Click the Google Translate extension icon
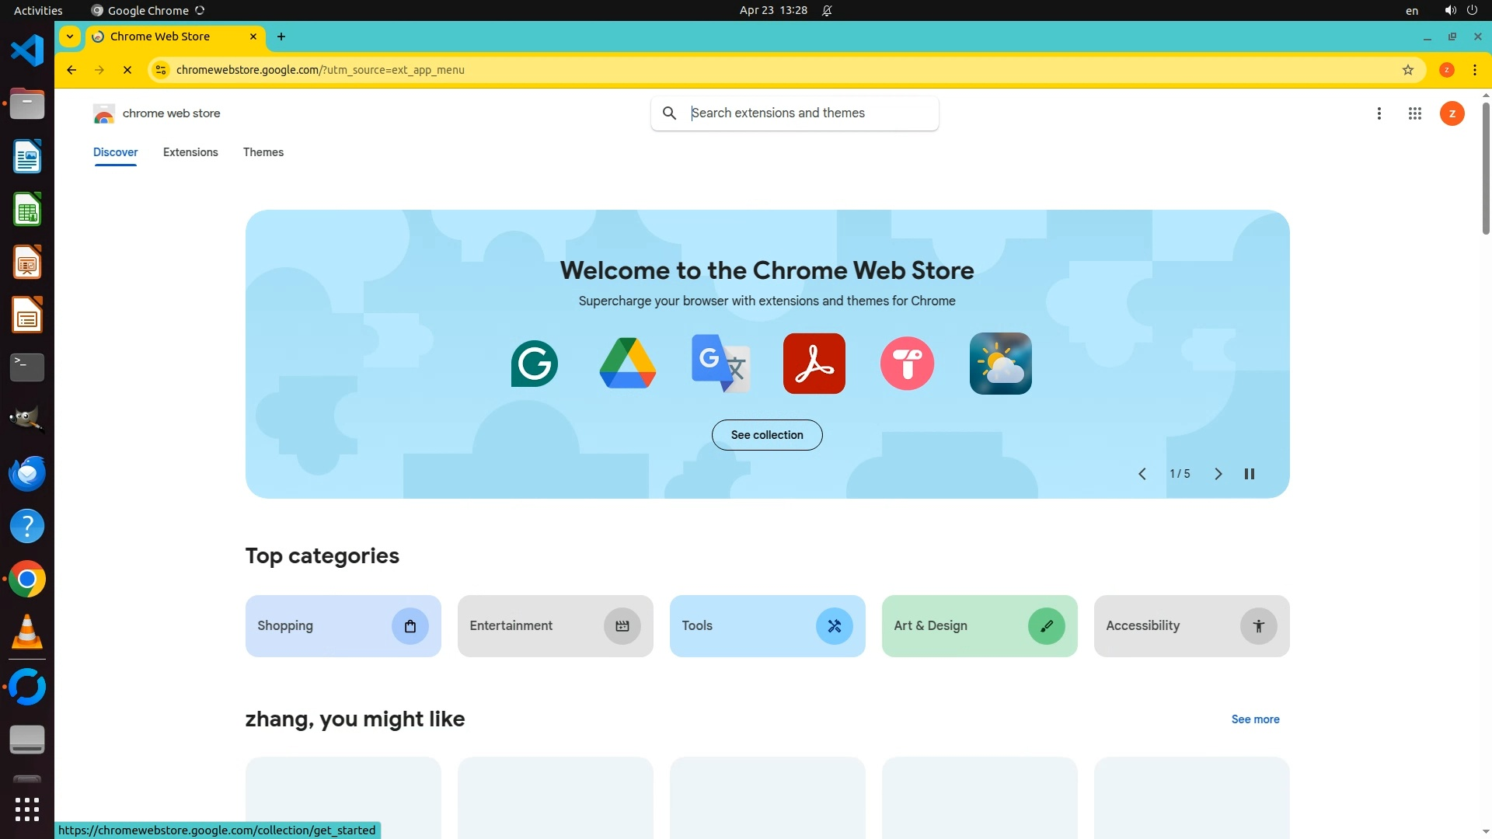1492x839 pixels. point(720,364)
